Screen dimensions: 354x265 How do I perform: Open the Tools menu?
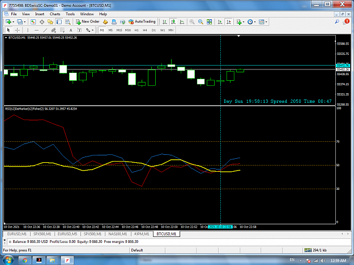[70, 14]
